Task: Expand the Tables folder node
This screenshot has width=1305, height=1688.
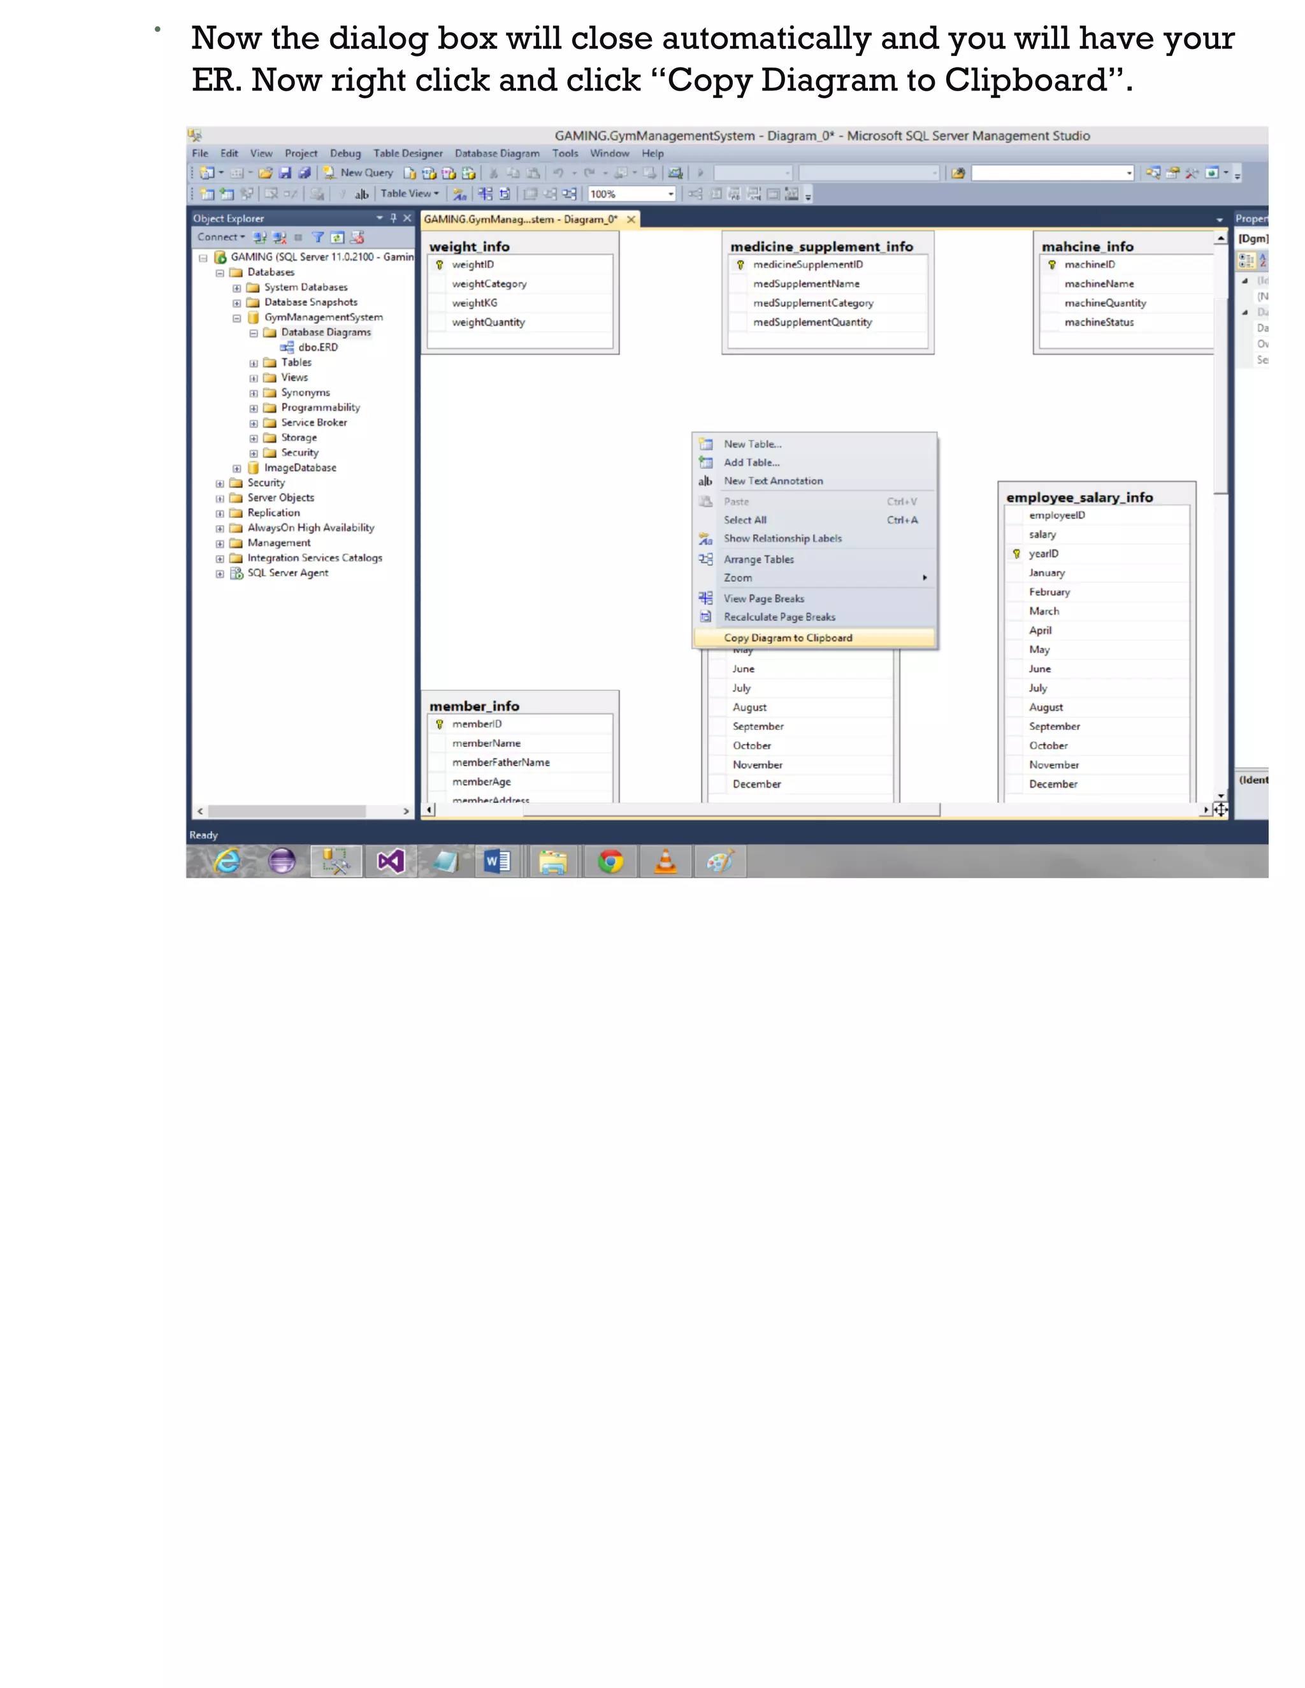Action: [254, 363]
